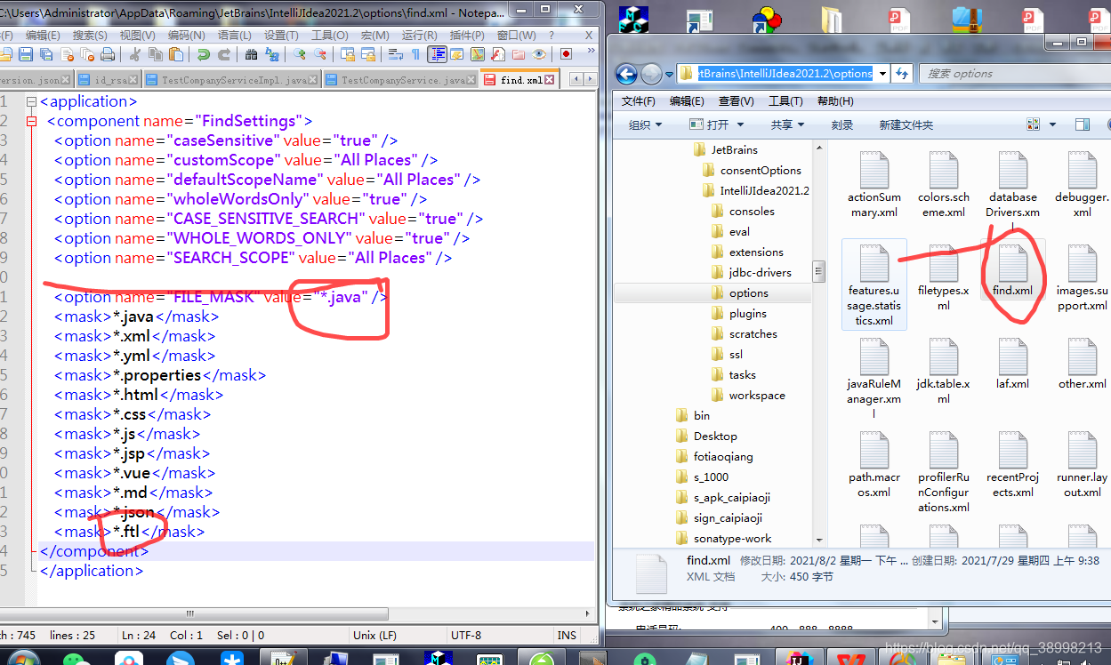Click the Copy icon in Notepad++ toolbar

[x=156, y=54]
